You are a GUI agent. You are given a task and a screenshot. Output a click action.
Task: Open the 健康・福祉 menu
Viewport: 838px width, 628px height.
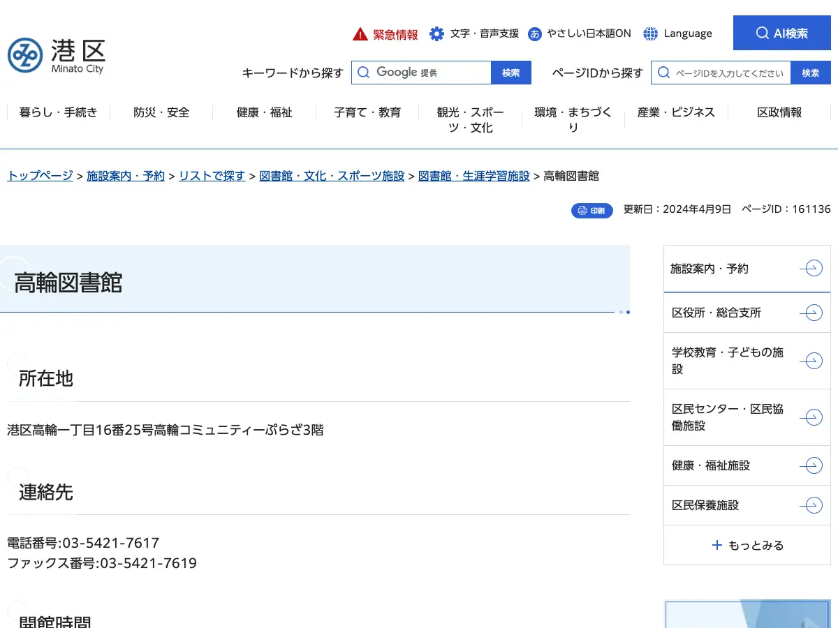pyautogui.click(x=265, y=112)
